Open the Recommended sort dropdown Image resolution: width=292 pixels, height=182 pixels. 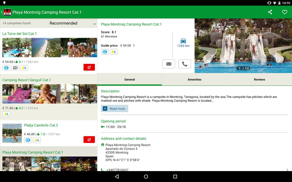pyautogui.click(x=73, y=23)
